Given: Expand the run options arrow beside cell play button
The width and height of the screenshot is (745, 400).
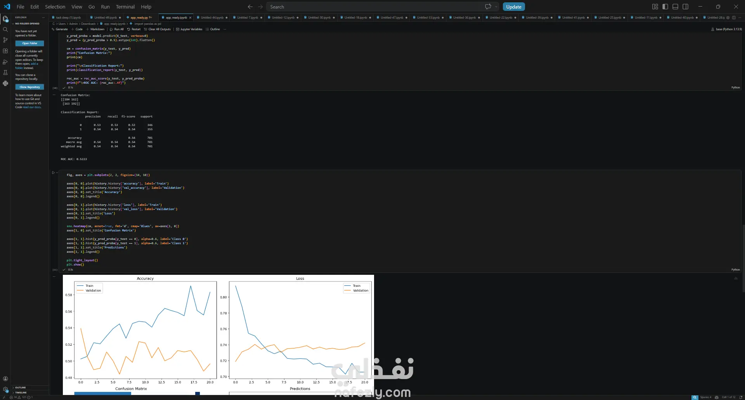Looking at the screenshot, I should (57, 172).
